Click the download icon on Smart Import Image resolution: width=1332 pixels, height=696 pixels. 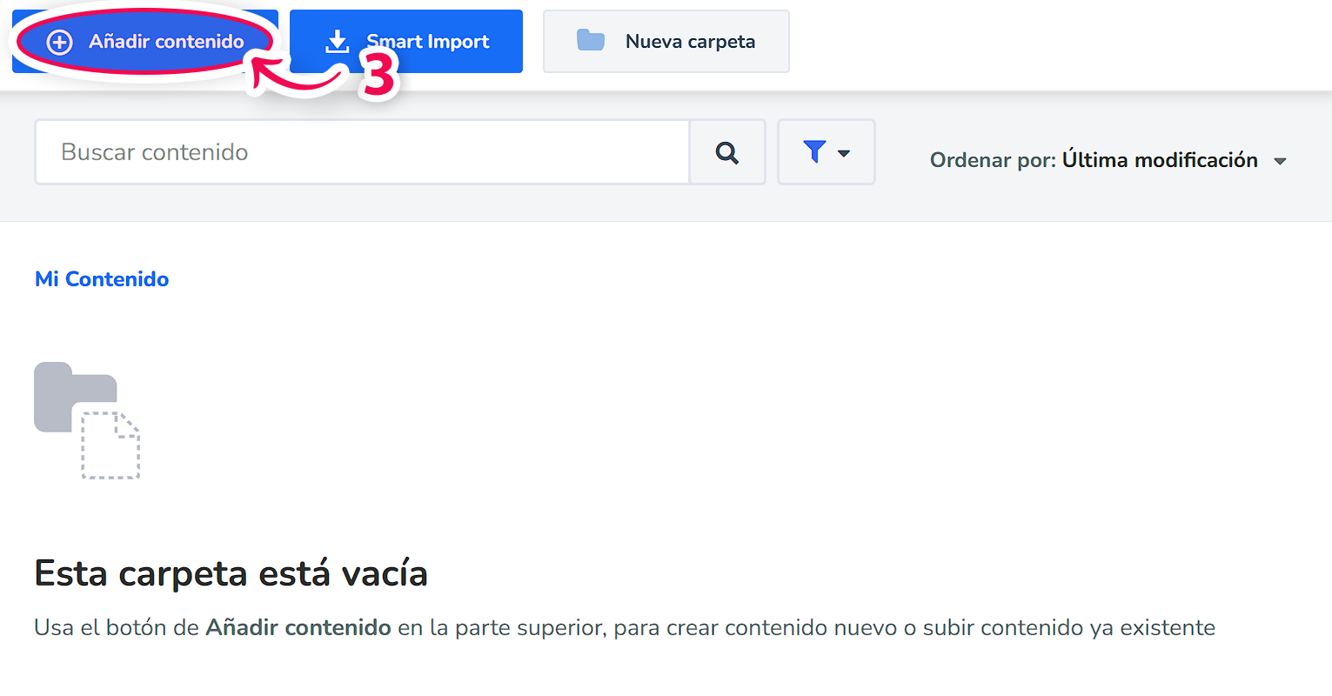point(339,40)
